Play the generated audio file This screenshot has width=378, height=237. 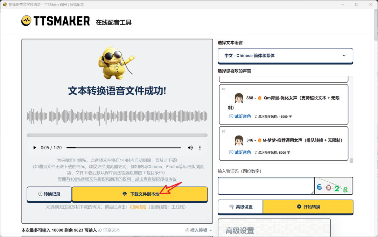35,147
